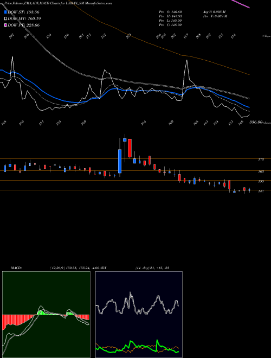The image size is (271, 358).
Task: Click the 336.00 price label
Action: (x=256, y=122)
